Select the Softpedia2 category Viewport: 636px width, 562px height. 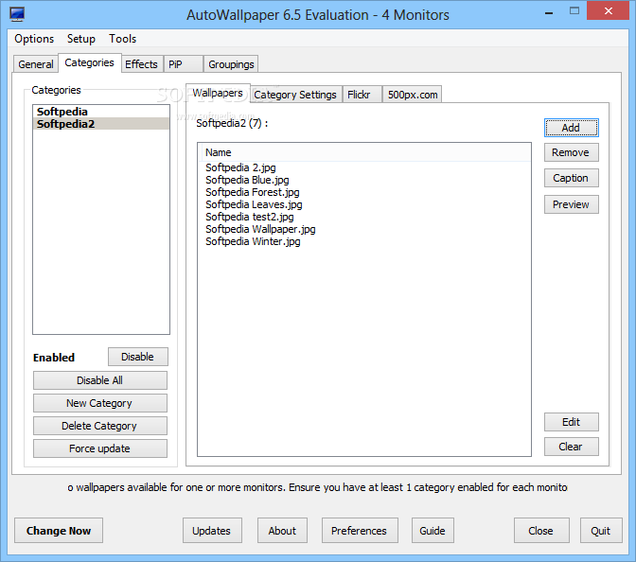pyautogui.click(x=101, y=124)
